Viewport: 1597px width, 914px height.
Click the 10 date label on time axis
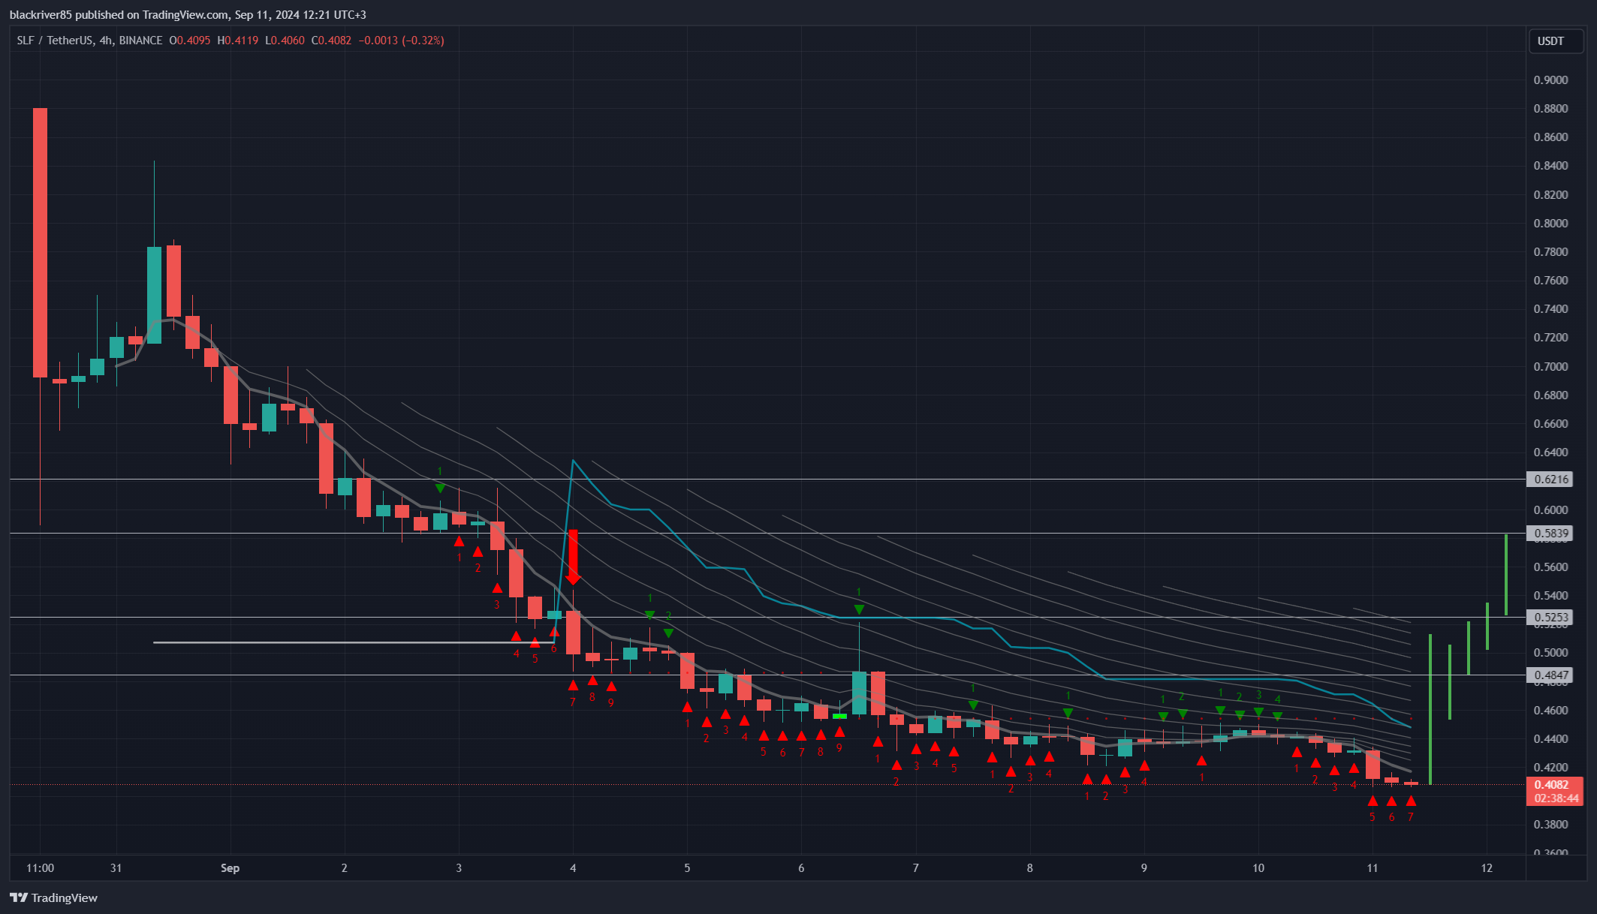(1258, 868)
